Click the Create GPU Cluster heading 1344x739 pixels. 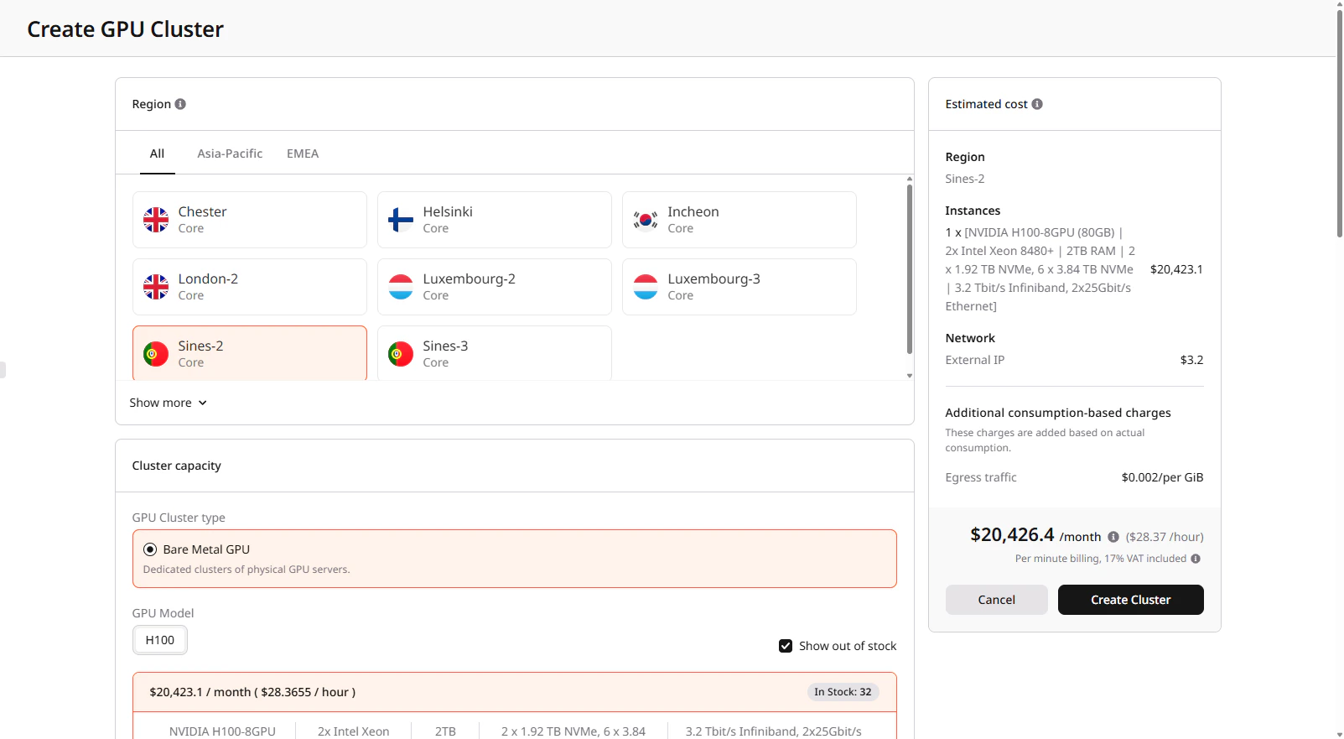coord(125,29)
